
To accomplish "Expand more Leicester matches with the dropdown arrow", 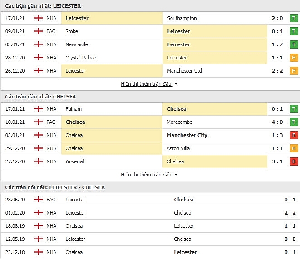I will pos(176,84).
